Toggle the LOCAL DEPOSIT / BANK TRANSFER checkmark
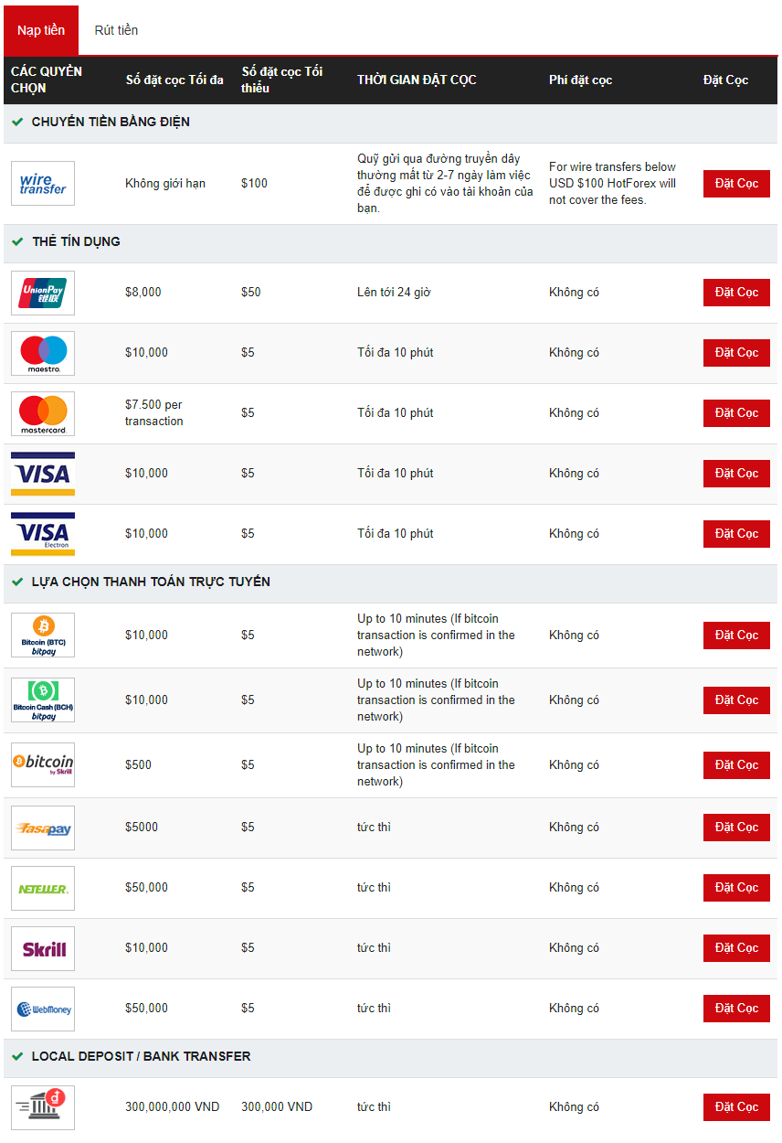The height and width of the screenshot is (1143, 782). coord(17,1056)
